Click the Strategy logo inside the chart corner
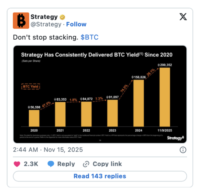The height and width of the screenshot is (194, 197). coord(175,138)
